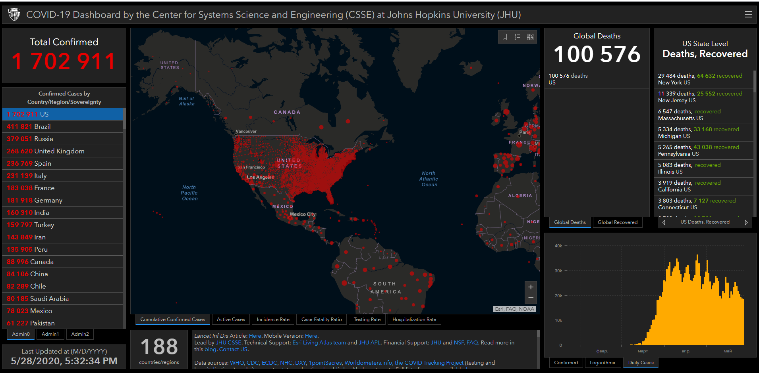
Task: Show the Confirmed chart tab
Action: click(x=566, y=363)
